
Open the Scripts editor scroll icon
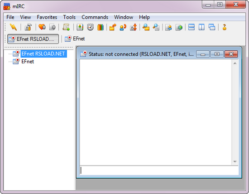click(x=66, y=27)
